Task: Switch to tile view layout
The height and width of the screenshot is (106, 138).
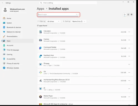Action: pyautogui.click(x=132, y=15)
